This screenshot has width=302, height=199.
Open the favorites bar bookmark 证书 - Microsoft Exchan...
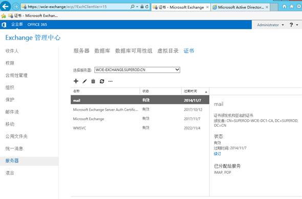click(33, 16)
